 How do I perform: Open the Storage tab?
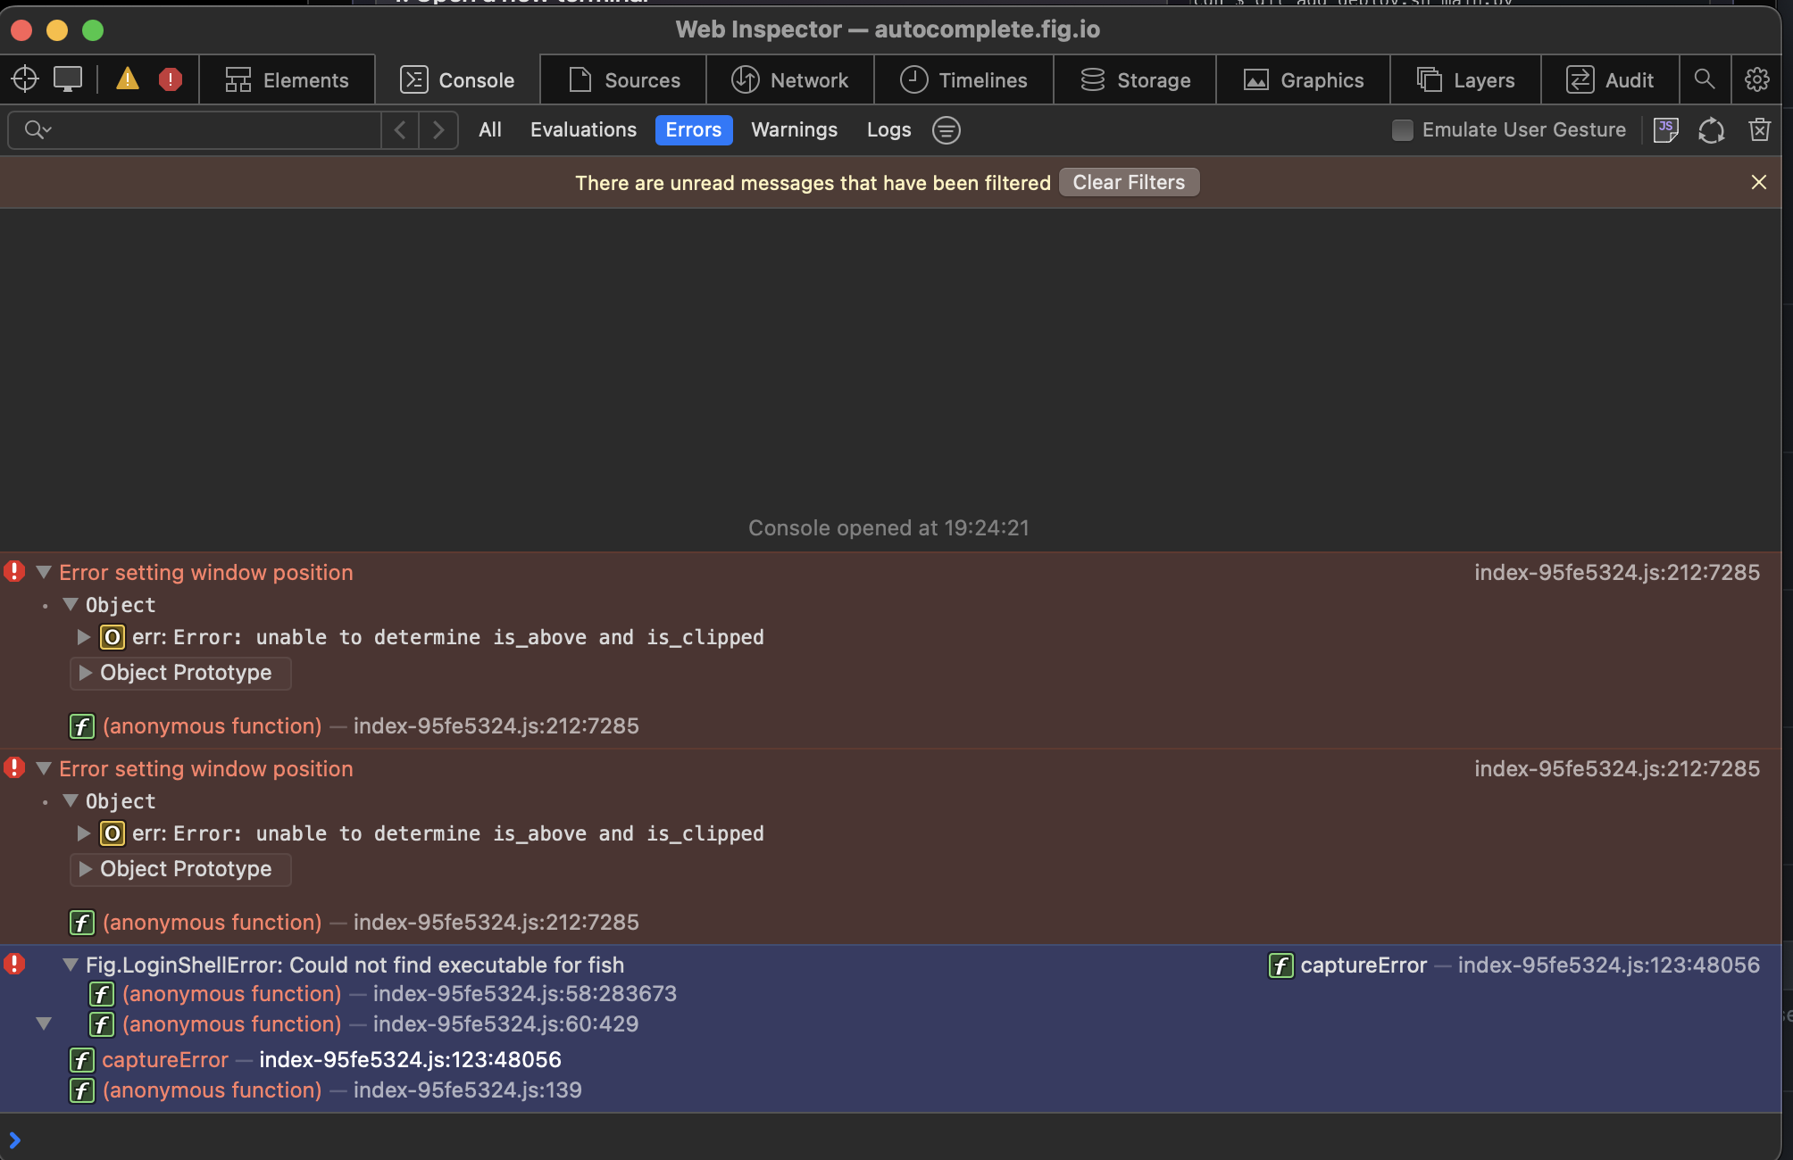[x=1135, y=79]
